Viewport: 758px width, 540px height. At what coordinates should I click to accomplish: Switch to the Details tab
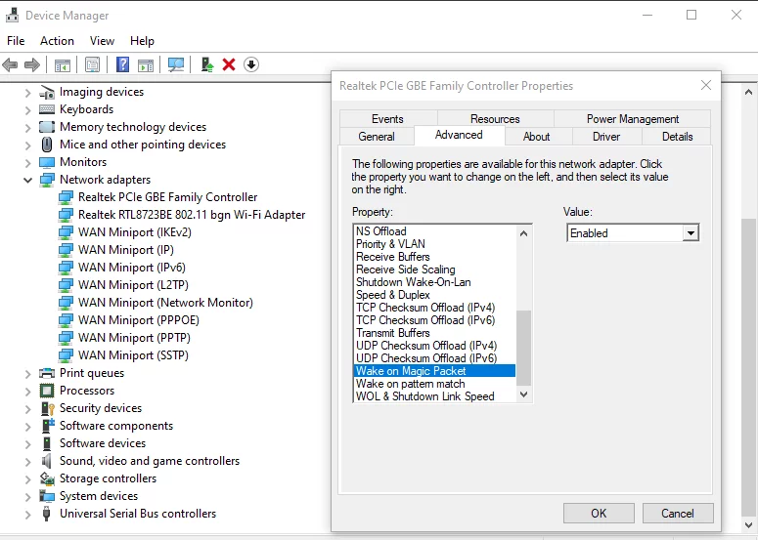[677, 137]
